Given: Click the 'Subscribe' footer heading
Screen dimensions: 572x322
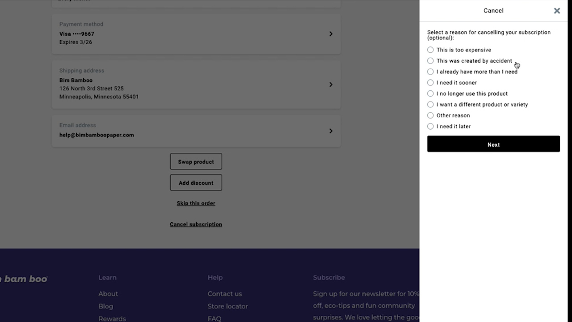Looking at the screenshot, I should (329, 278).
